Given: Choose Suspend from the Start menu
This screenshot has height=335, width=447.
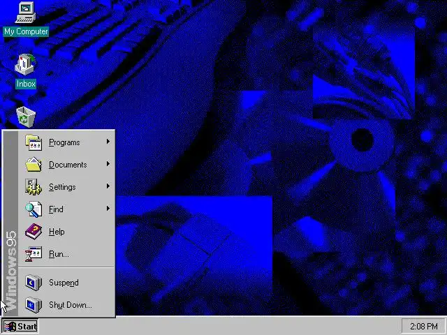Looking at the screenshot, I should click(x=66, y=282).
